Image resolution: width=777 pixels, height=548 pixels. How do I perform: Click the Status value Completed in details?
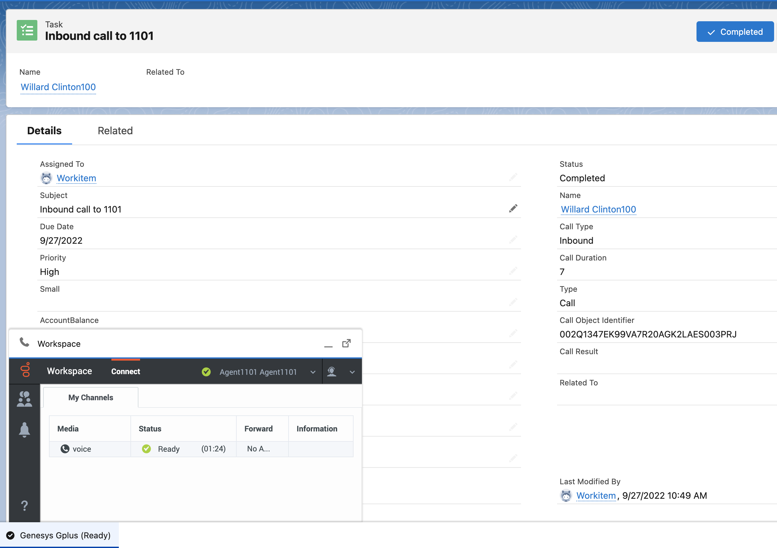click(x=582, y=178)
